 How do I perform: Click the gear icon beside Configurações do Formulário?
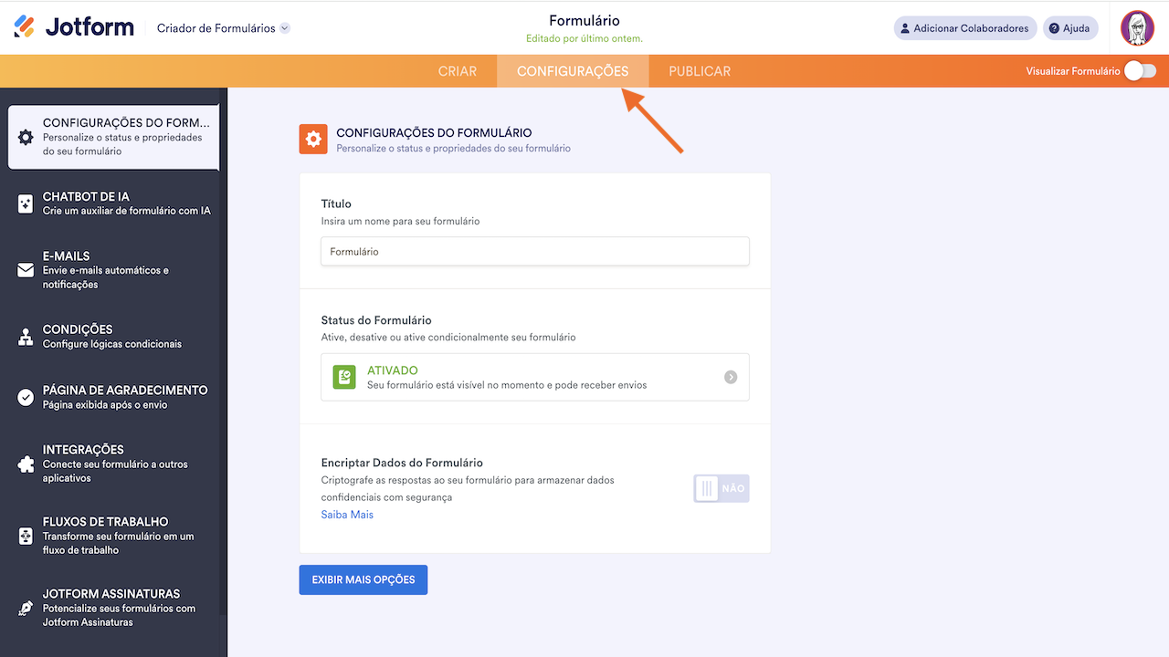tap(313, 139)
